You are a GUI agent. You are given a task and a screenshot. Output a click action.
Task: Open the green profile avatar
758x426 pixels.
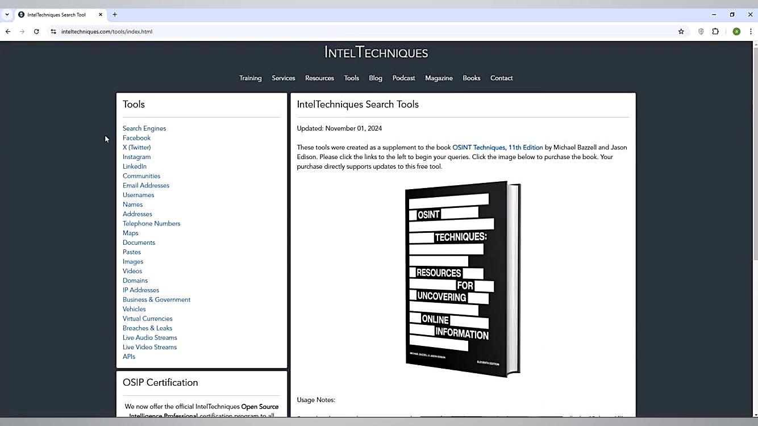coord(736,31)
